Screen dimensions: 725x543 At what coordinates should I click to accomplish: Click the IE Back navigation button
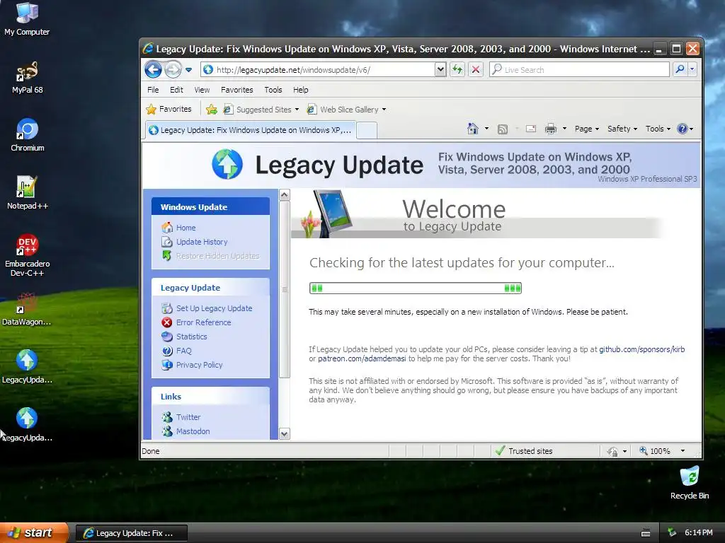[153, 70]
